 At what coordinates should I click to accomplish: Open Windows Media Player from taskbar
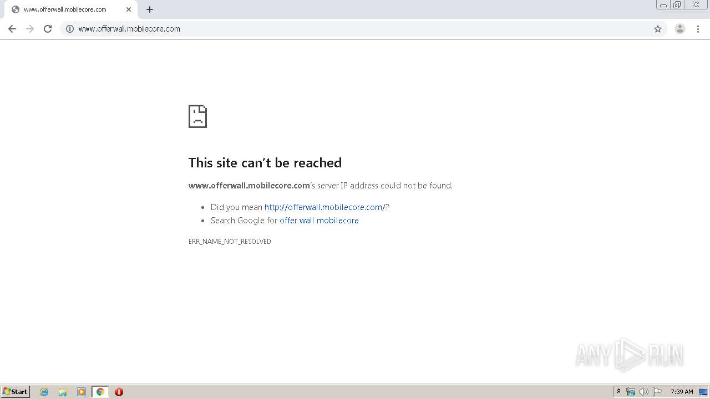click(x=82, y=392)
